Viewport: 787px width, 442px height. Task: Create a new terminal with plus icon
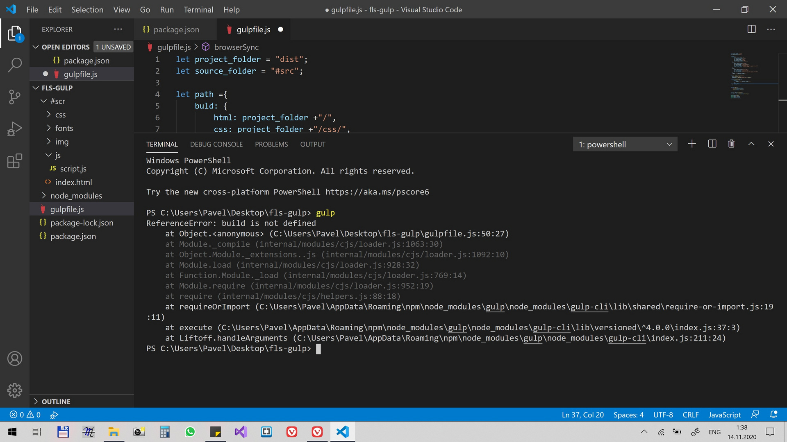pyautogui.click(x=692, y=144)
